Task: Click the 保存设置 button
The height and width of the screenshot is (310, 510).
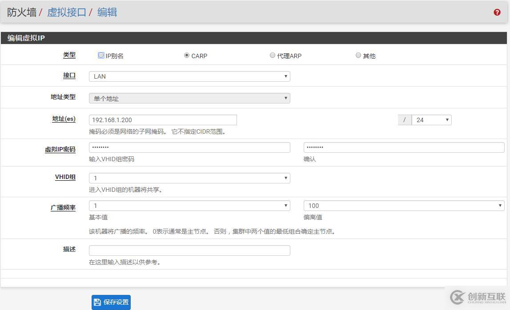Action: click(110, 302)
